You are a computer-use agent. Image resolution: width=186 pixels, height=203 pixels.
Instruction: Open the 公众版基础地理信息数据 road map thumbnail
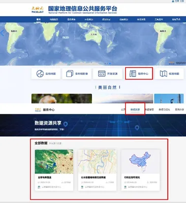(97, 161)
